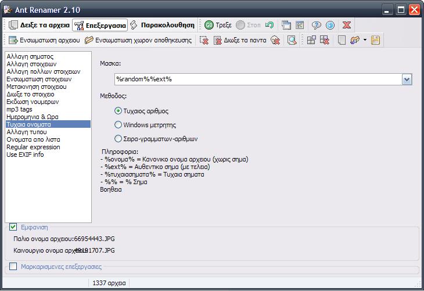
Task: Click the Βοηθεια help link
Action: click(x=111, y=189)
